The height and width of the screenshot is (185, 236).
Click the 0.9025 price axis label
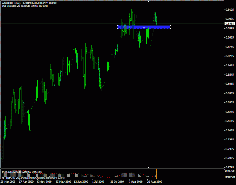click(x=230, y=19)
